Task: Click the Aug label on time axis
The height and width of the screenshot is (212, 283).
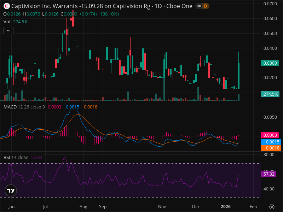Action: coord(83,207)
